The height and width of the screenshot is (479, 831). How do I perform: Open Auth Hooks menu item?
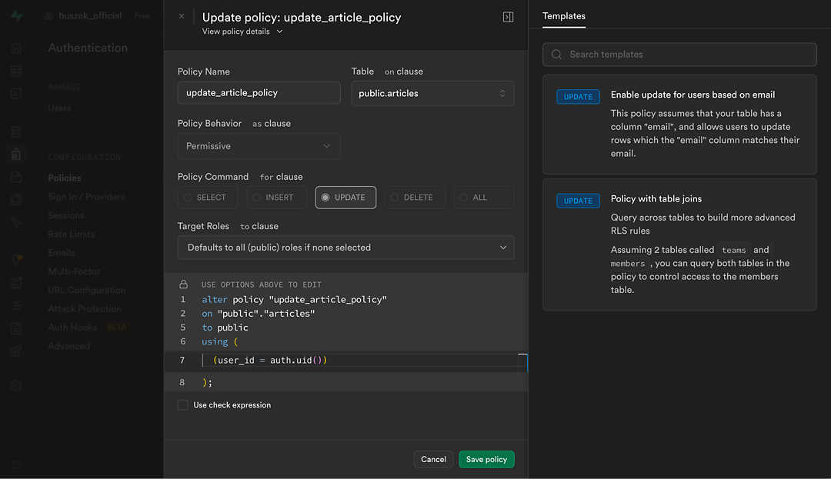tap(72, 328)
